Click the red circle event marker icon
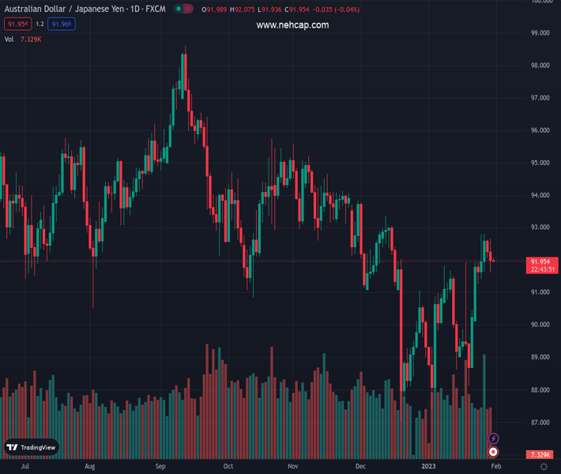Viewport: 561px width, 474px height. (494, 452)
